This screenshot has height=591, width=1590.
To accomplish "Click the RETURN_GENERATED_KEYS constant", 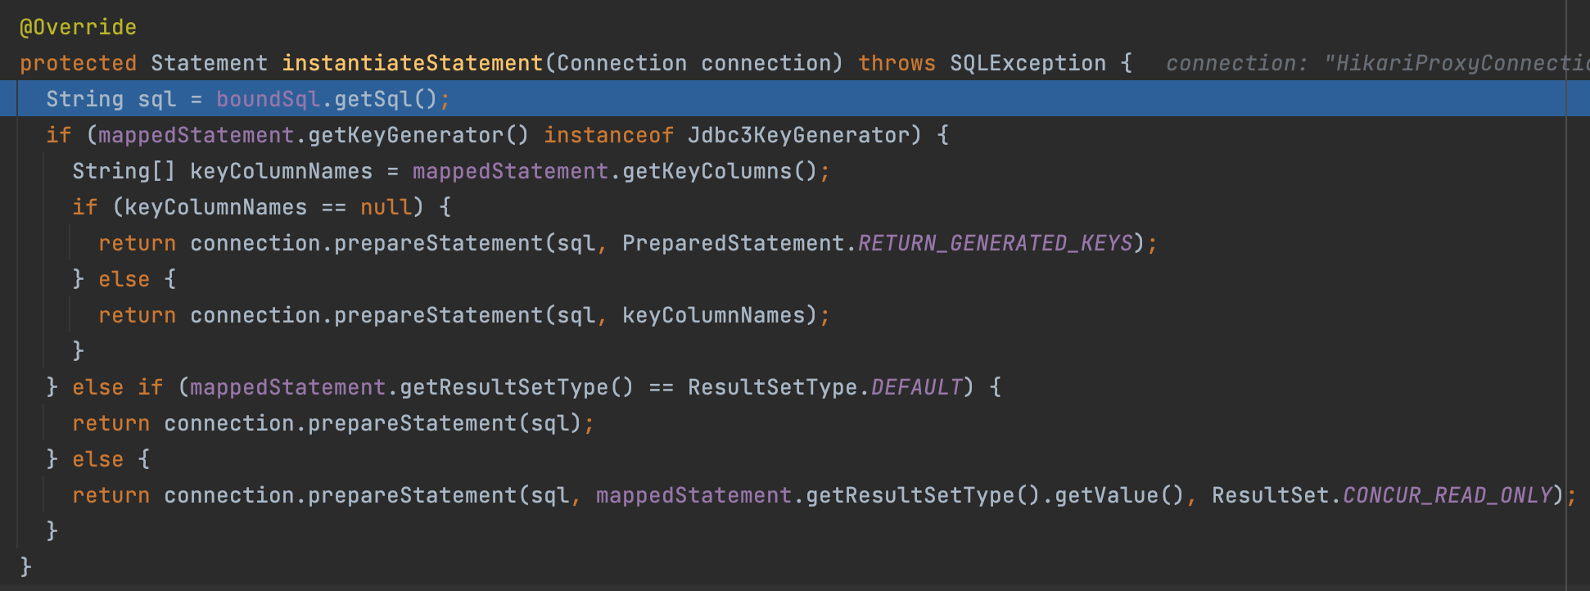I will (x=995, y=243).
